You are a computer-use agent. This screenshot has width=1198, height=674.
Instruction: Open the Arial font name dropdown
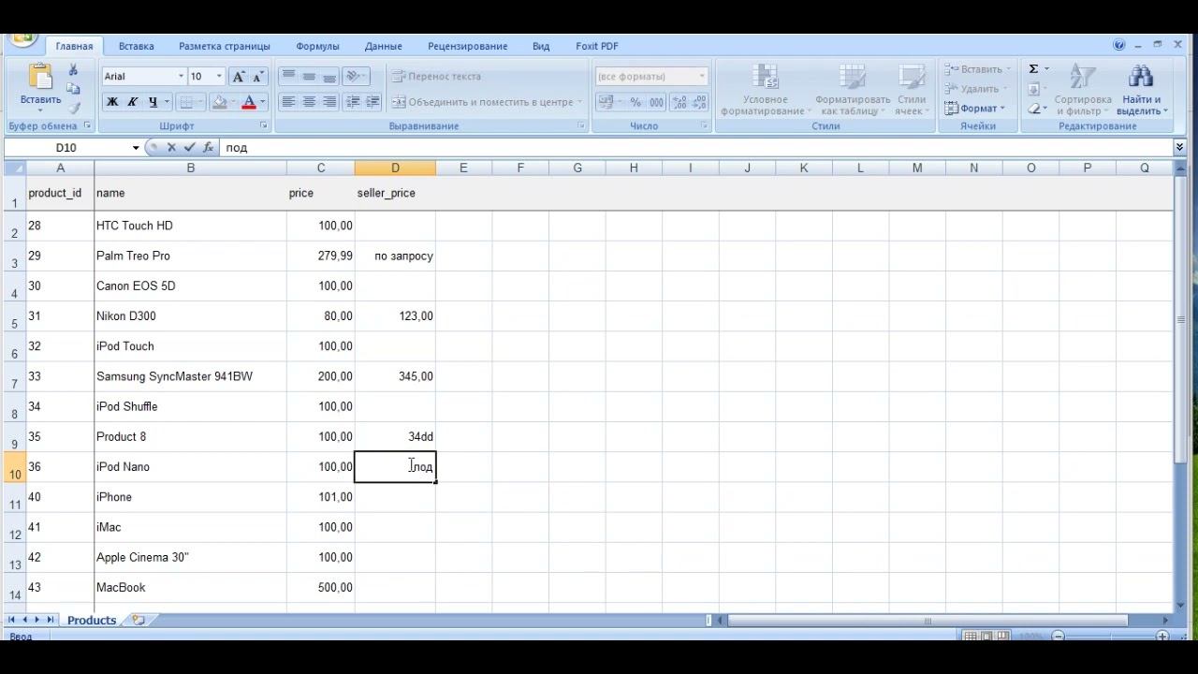pyautogui.click(x=182, y=77)
